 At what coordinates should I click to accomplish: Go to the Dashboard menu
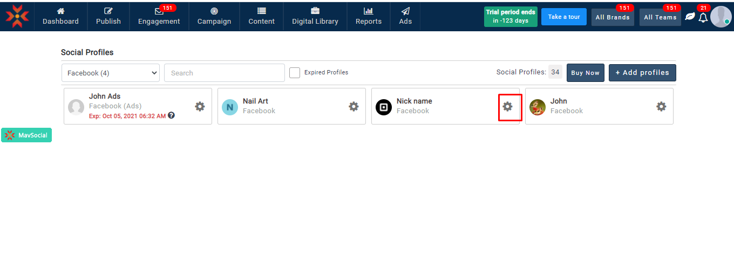click(60, 16)
